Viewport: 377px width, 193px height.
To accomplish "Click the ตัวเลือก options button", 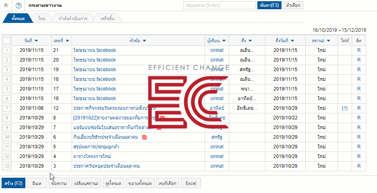I will click(293, 5).
